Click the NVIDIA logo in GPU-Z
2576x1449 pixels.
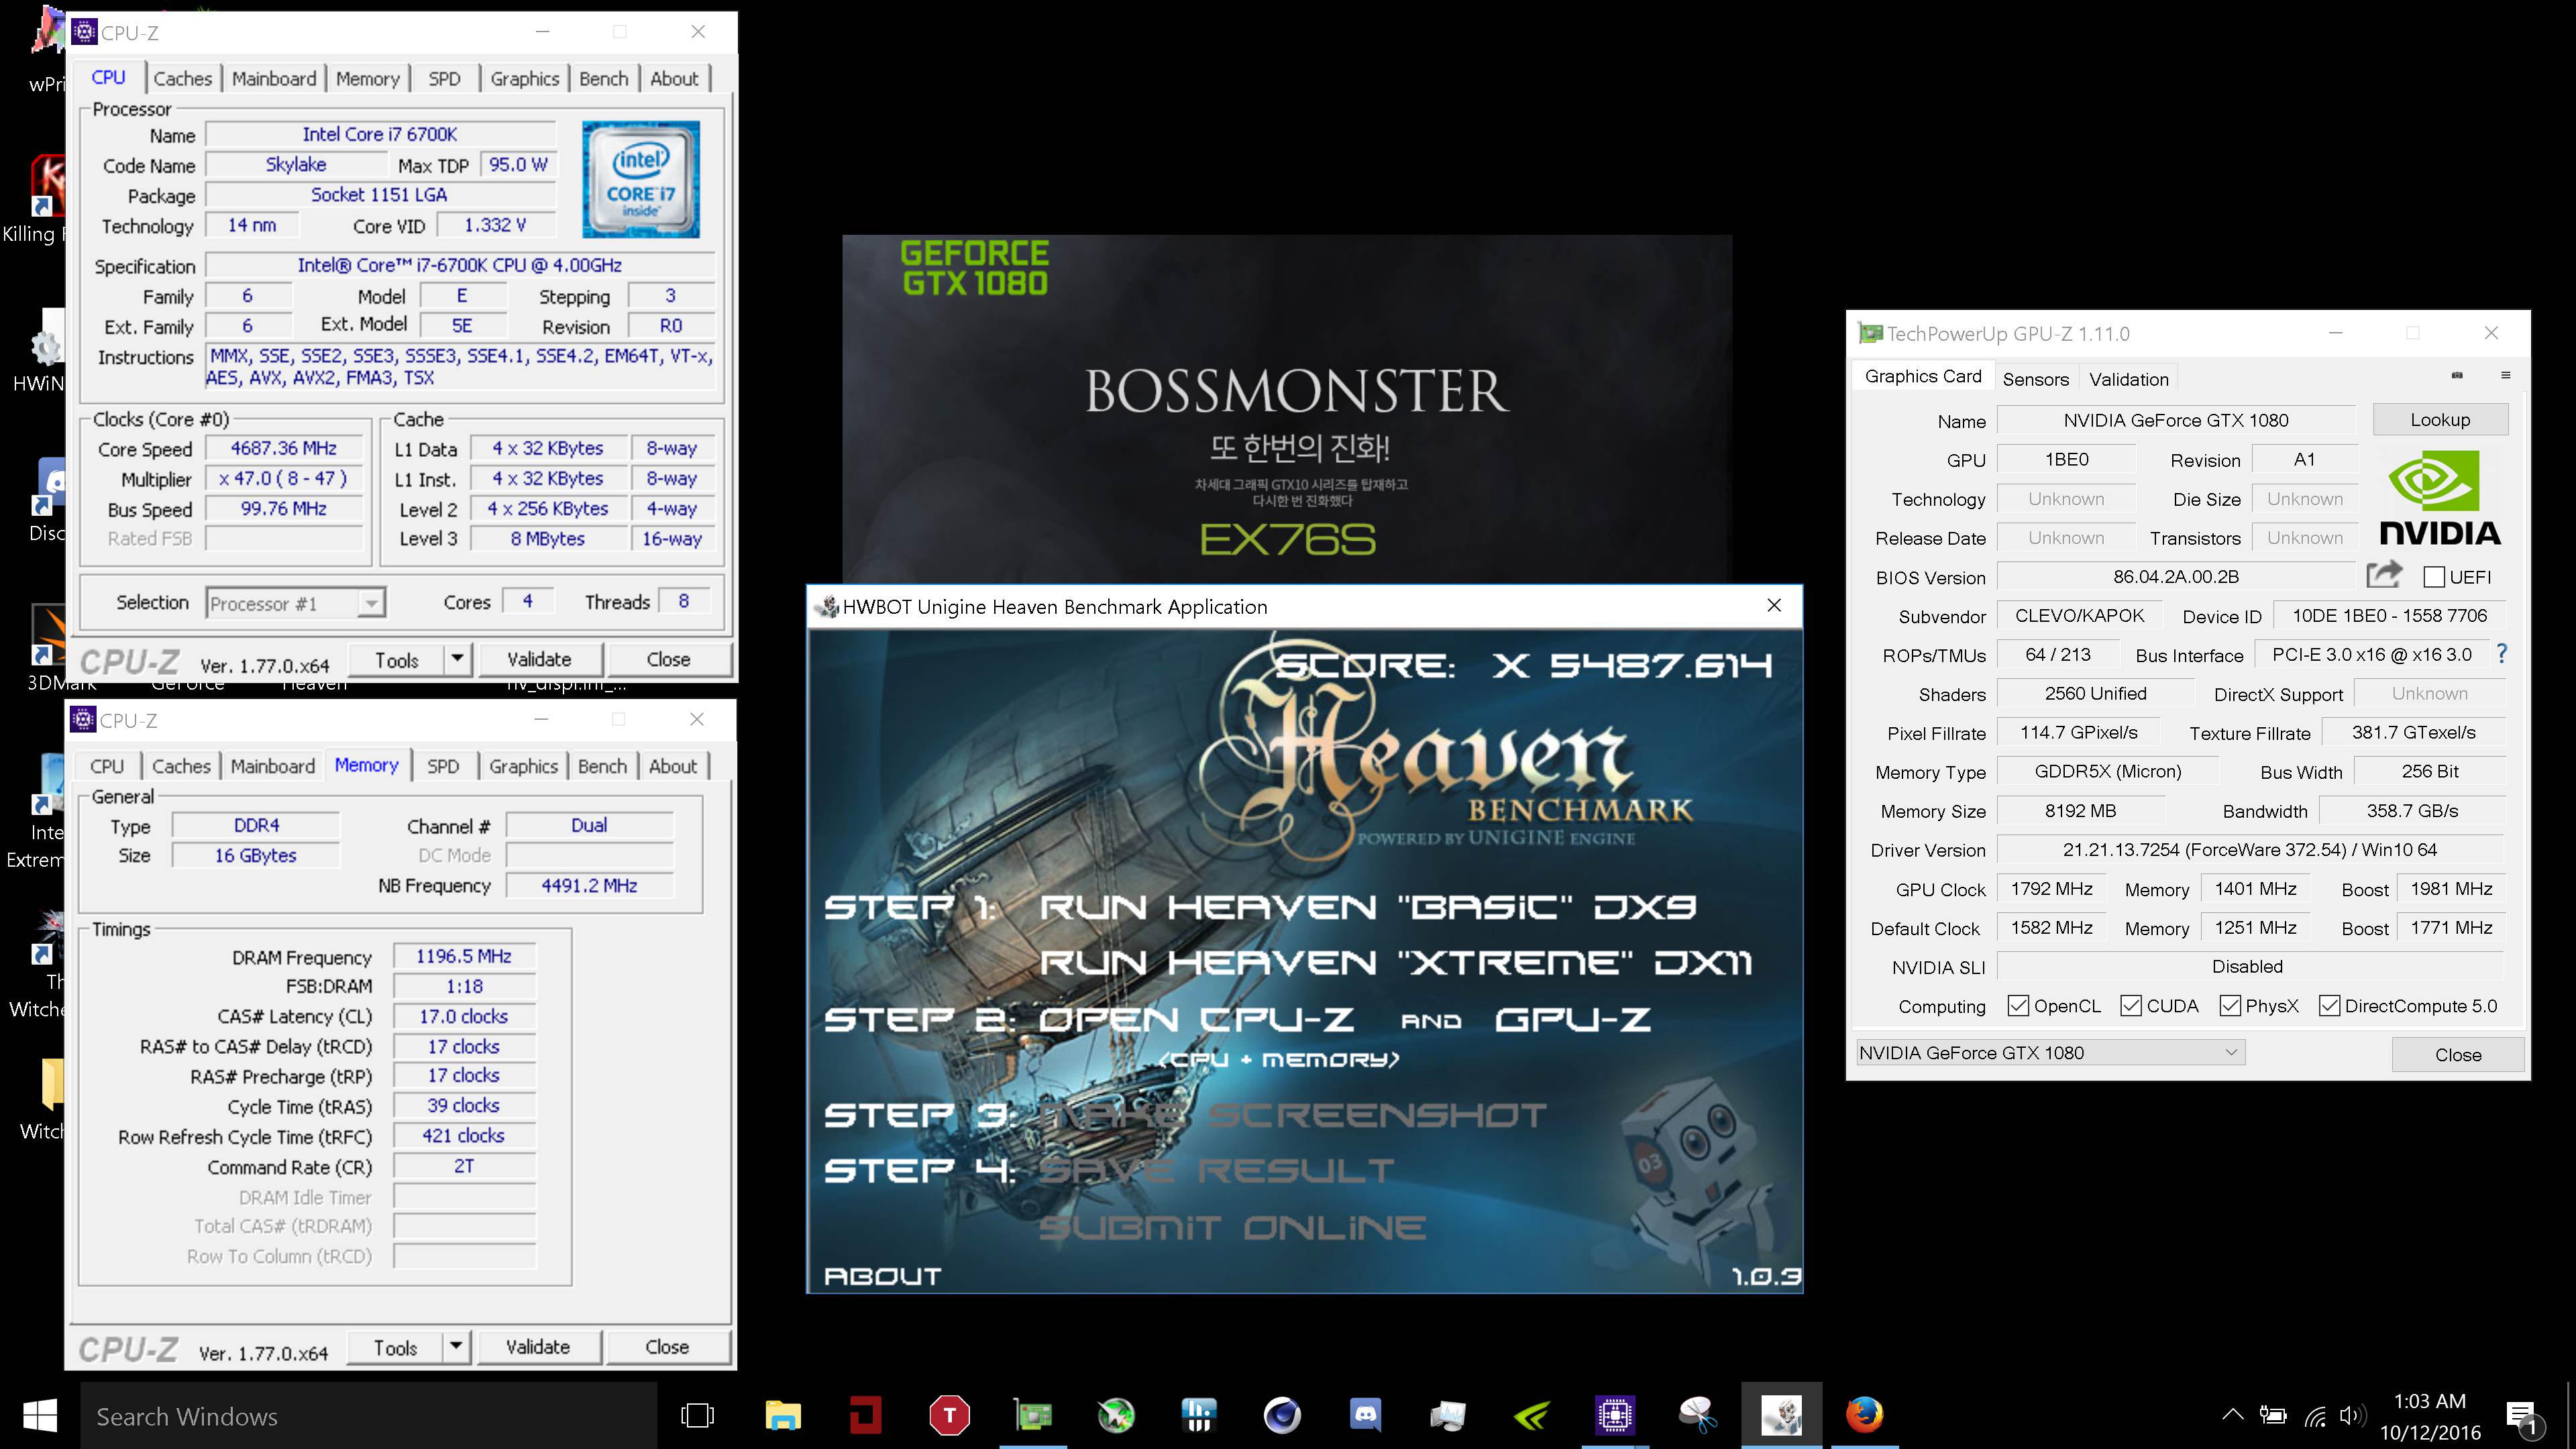(x=2439, y=498)
